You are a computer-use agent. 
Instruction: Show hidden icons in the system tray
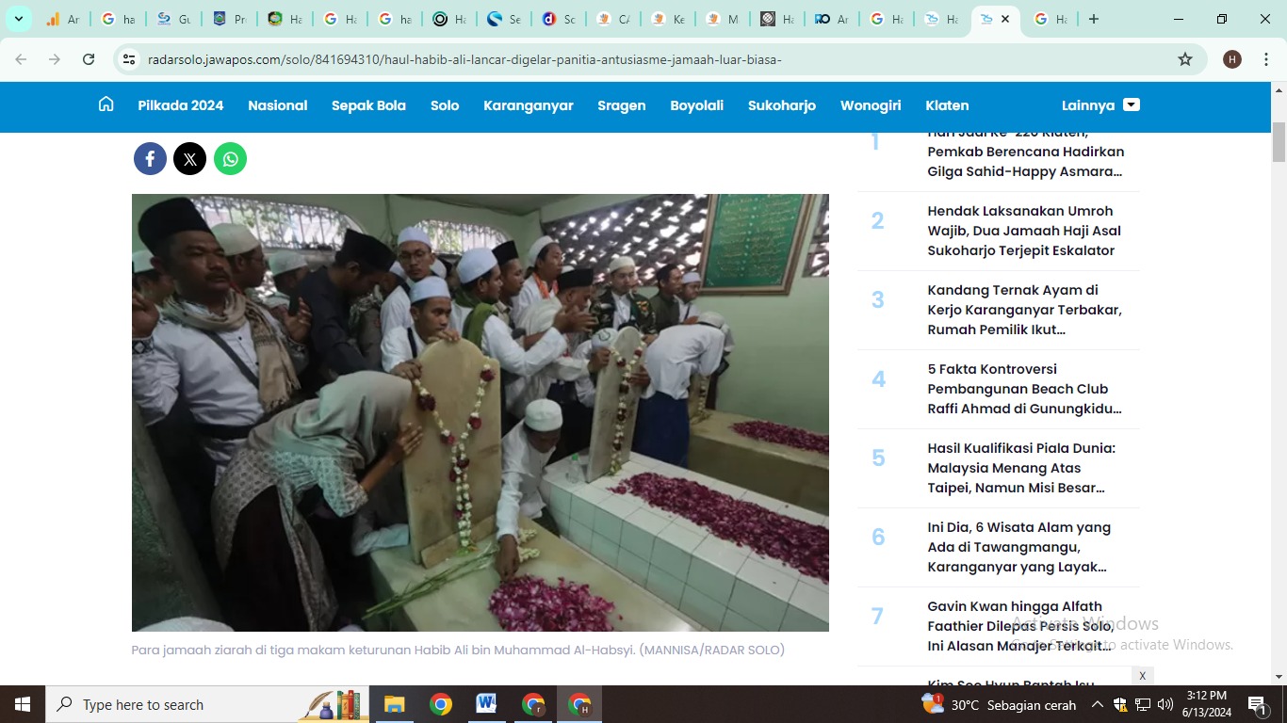(1097, 704)
